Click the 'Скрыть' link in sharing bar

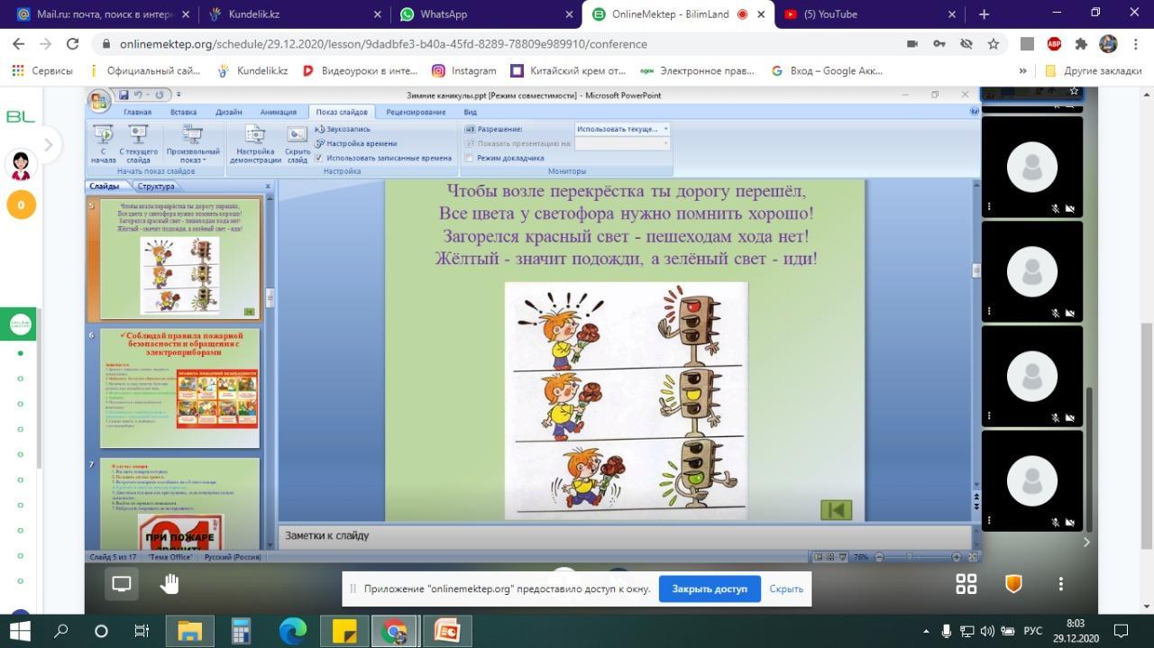786,589
